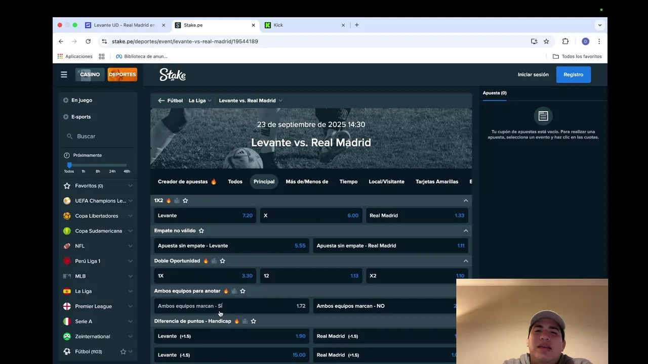Expand UEFA Champions League in the sidebar
The height and width of the screenshot is (364, 648).
pyautogui.click(x=130, y=201)
